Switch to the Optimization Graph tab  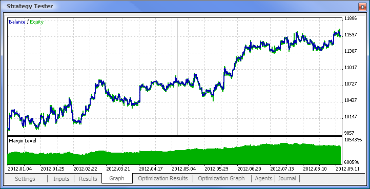(221, 178)
